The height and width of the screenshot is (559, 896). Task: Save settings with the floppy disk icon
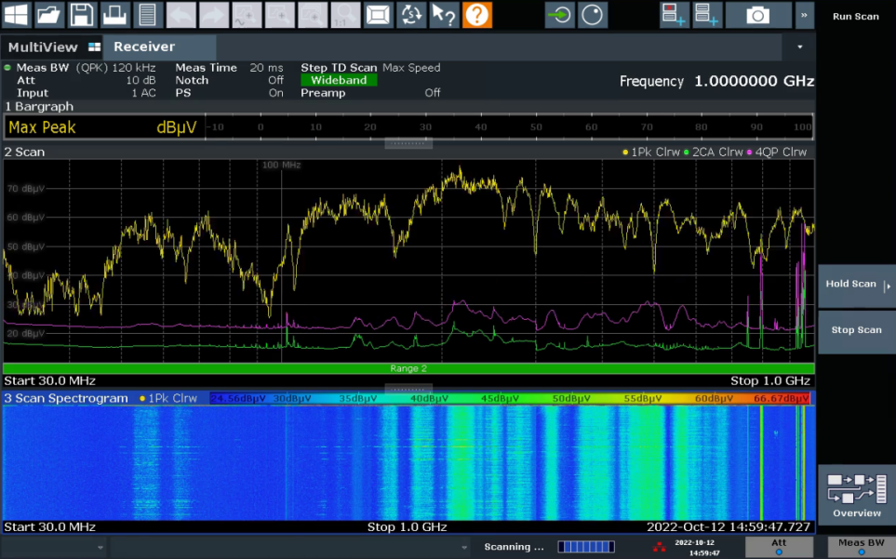[x=82, y=14]
